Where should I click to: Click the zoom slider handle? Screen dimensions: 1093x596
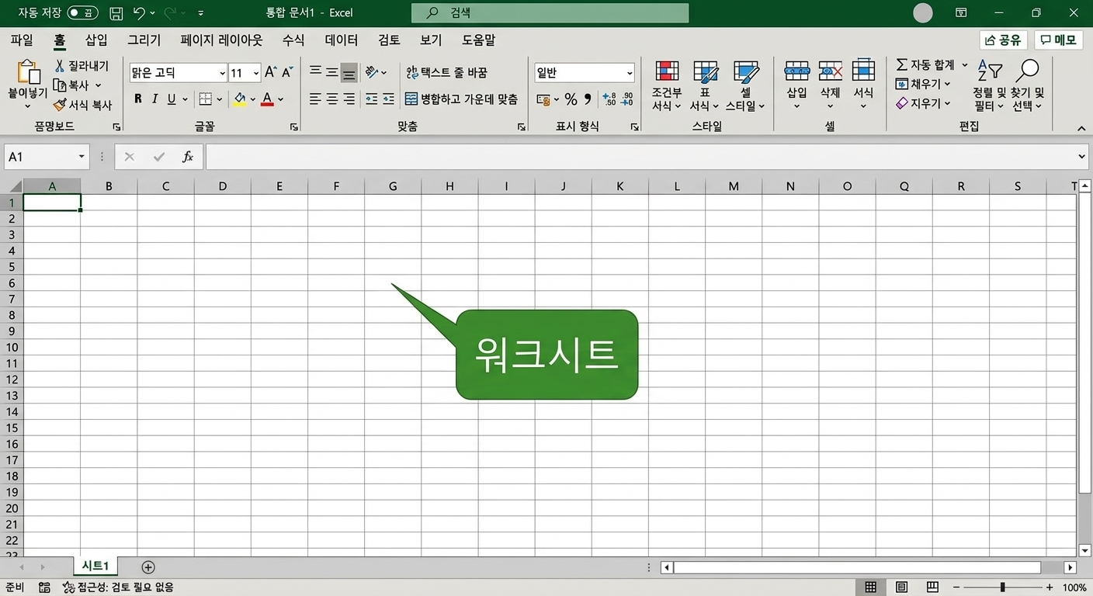(1003, 587)
